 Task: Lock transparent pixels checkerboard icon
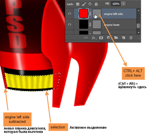78,4
